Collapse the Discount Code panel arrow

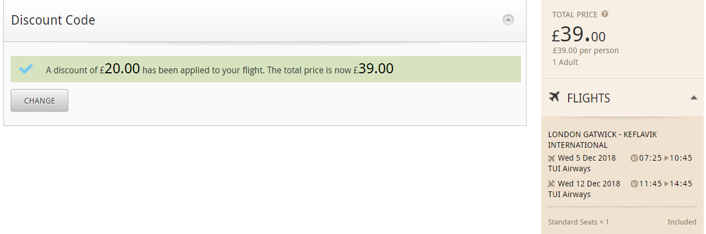(x=508, y=20)
